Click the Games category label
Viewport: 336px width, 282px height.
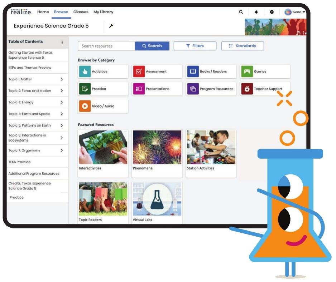coord(260,71)
